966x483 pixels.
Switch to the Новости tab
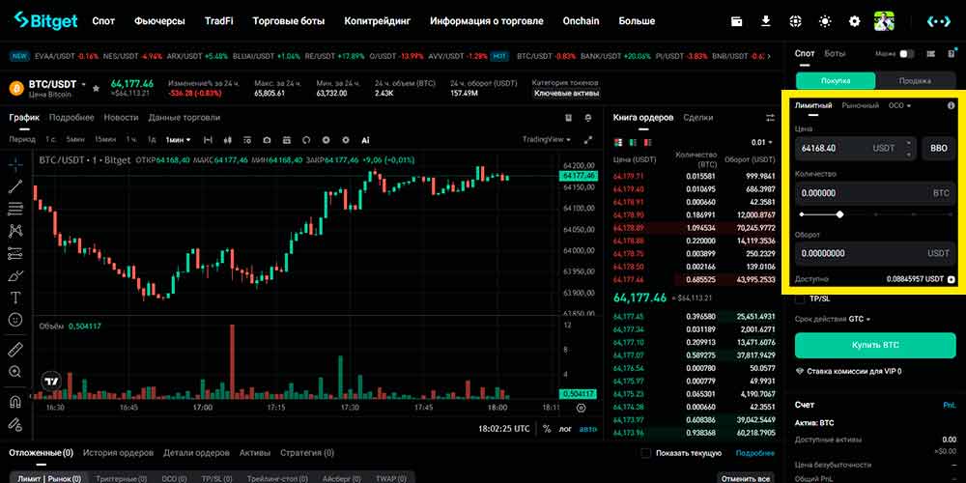[x=121, y=117]
